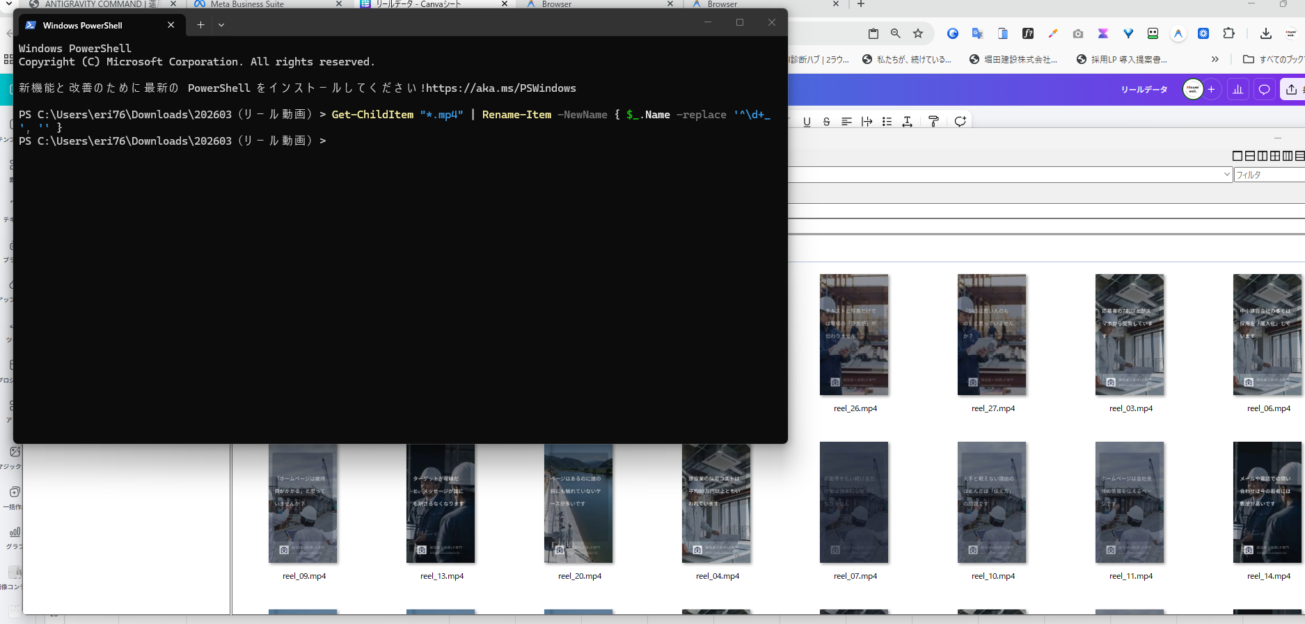Expand the path combo box dropdown arrow
The width and height of the screenshot is (1305, 624).
pyautogui.click(x=1226, y=175)
